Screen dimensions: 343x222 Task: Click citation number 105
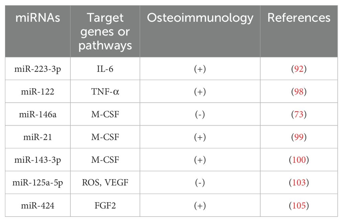tap(299, 205)
